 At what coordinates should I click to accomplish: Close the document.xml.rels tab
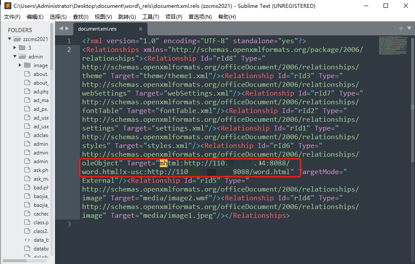141,29
